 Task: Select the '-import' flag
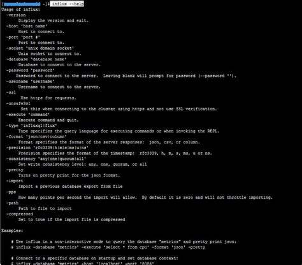tap(15, 181)
